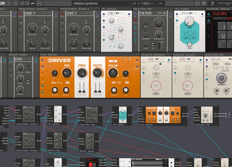Toggle the KT switch on Oscillator 2

[45, 20]
